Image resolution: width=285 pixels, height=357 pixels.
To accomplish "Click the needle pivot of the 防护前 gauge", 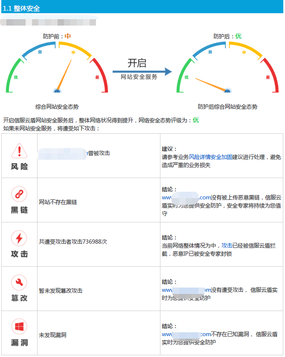I will [x=57, y=91].
